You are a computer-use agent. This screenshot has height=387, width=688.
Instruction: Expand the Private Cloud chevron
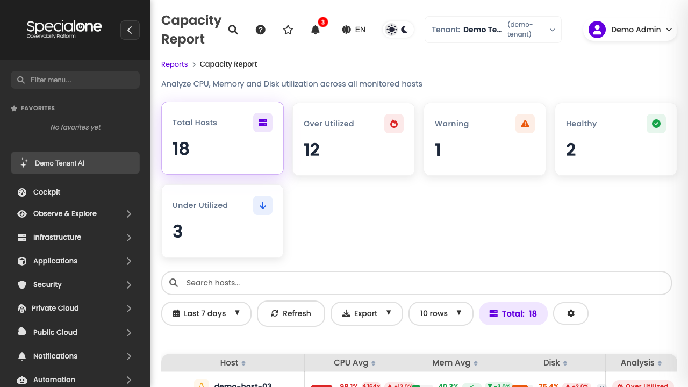coord(129,309)
